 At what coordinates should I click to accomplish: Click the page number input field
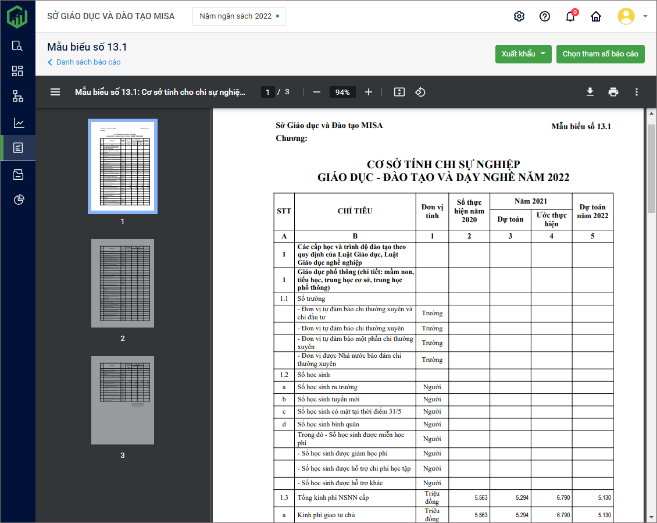pos(267,92)
